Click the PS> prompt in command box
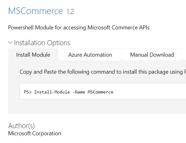 click(28, 92)
